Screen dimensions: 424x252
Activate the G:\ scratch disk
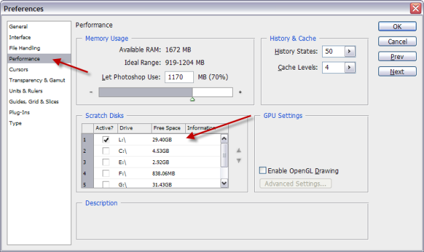(x=106, y=184)
